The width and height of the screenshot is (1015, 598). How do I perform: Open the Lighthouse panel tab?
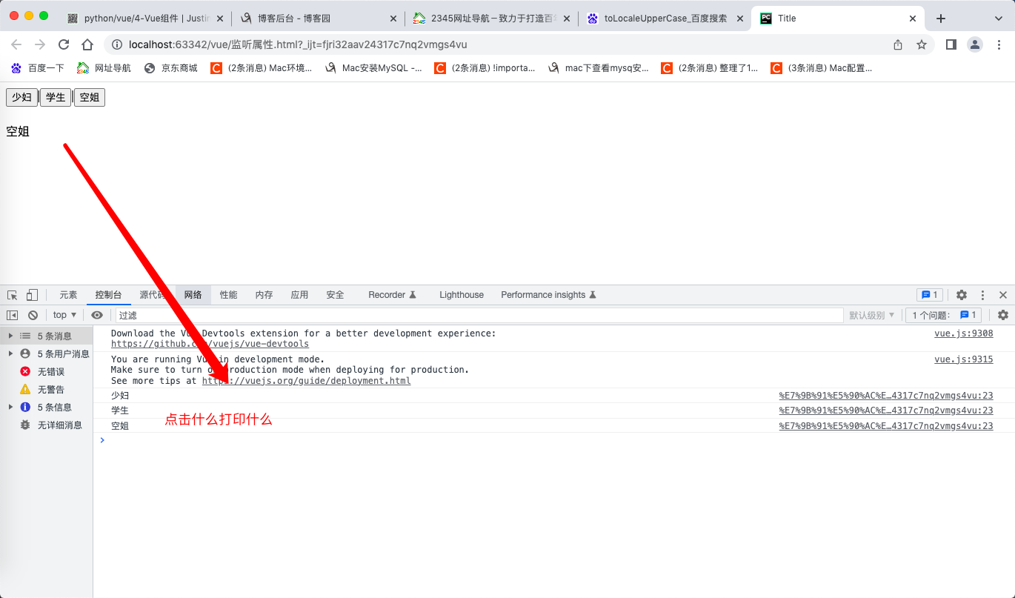[462, 295]
